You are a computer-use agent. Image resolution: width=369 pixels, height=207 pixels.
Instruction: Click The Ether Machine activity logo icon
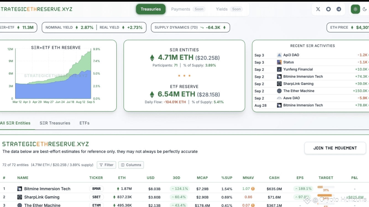(279, 91)
